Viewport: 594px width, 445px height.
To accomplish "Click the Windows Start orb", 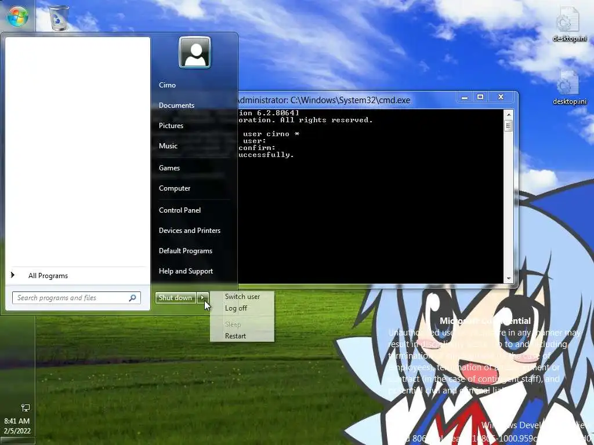I will click(17, 16).
